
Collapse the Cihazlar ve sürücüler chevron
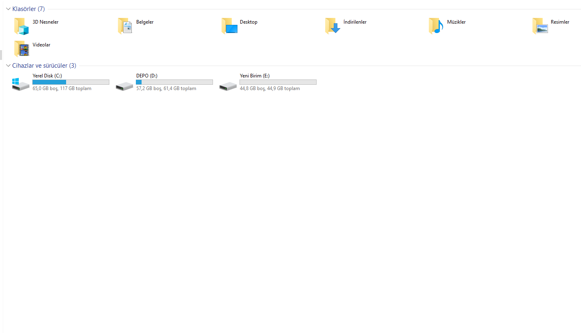pos(8,66)
